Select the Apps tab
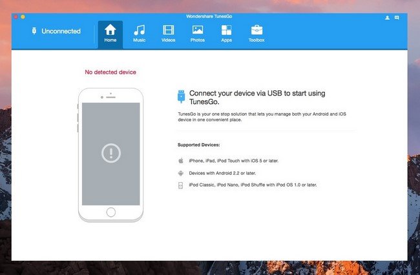Viewport: 420px width, 275px height. coord(226,34)
